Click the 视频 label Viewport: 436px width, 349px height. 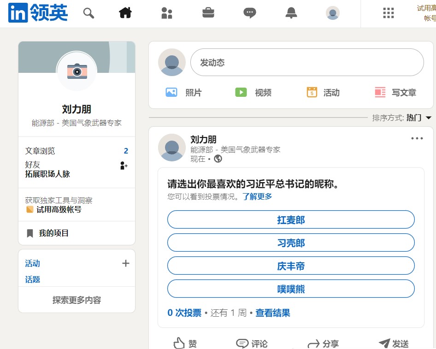tap(263, 92)
